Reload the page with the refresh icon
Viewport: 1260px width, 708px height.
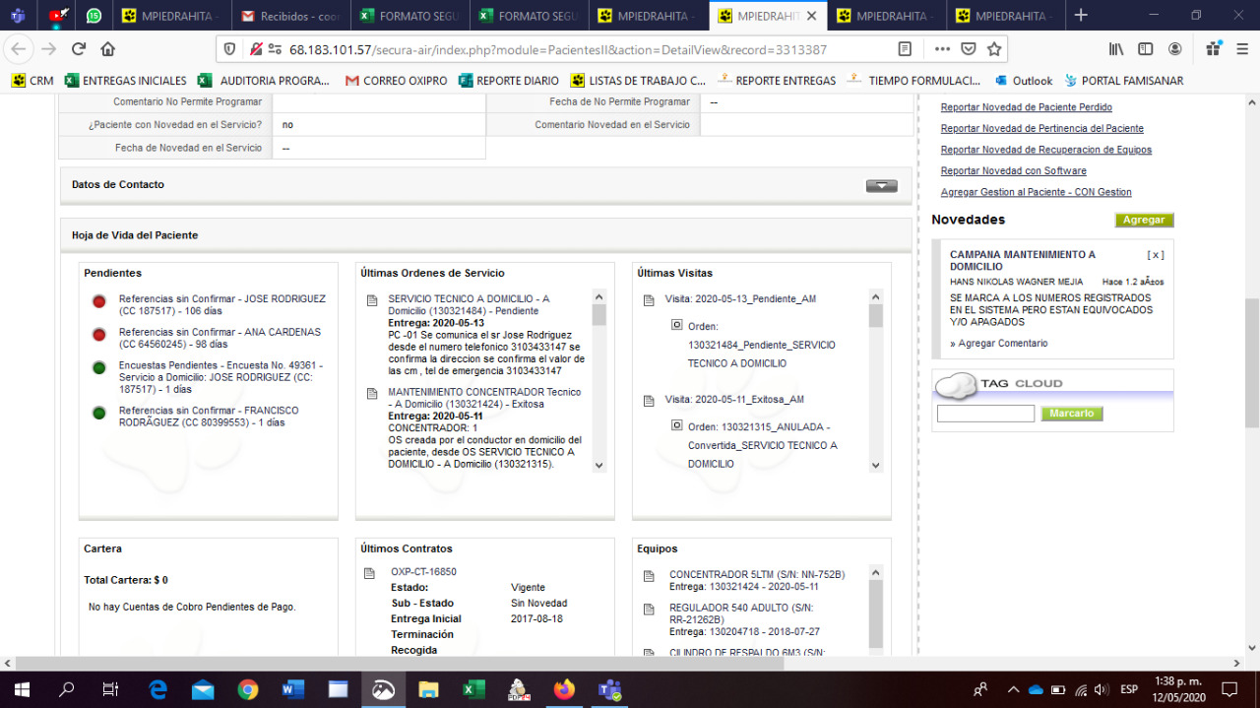[79, 49]
